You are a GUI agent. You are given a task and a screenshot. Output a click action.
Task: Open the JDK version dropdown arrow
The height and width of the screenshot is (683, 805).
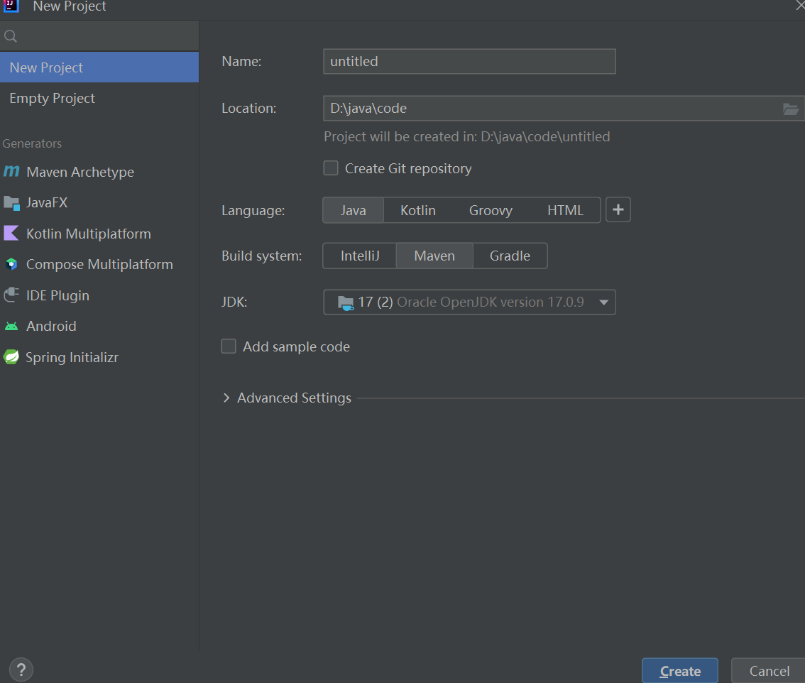tap(603, 302)
